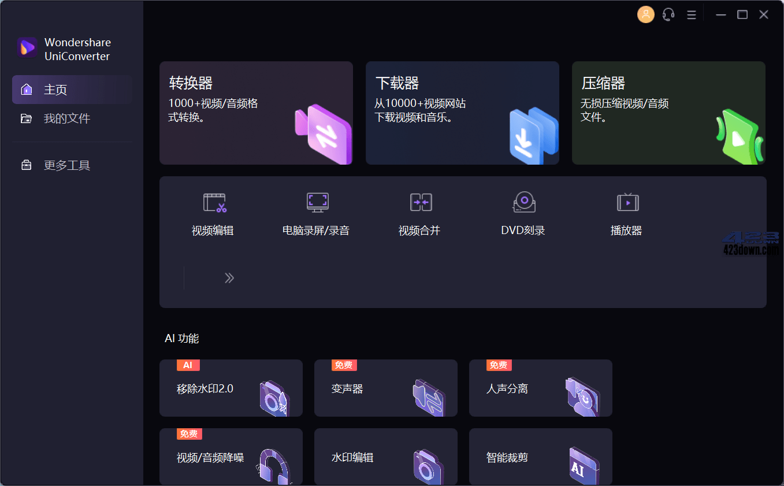The image size is (784, 486).
Task: Select the 视频合并 merge tool icon
Action: pyautogui.click(x=420, y=203)
